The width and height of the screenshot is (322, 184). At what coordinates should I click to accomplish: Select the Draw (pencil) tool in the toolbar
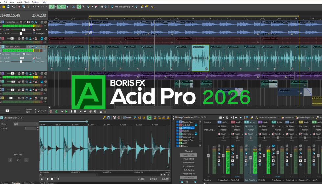tap(79, 7)
